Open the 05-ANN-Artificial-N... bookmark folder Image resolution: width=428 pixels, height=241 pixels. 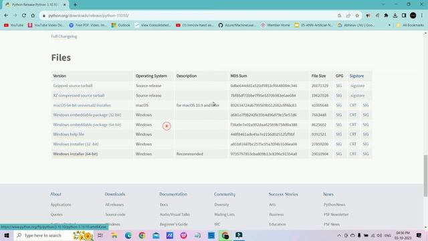pos(314,25)
